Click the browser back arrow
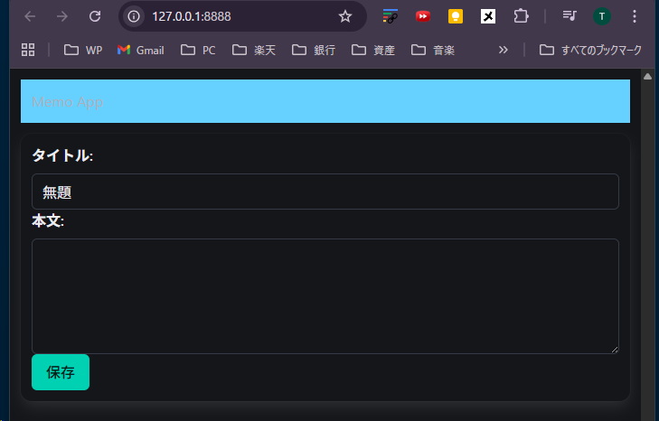The width and height of the screenshot is (659, 421). (30, 16)
